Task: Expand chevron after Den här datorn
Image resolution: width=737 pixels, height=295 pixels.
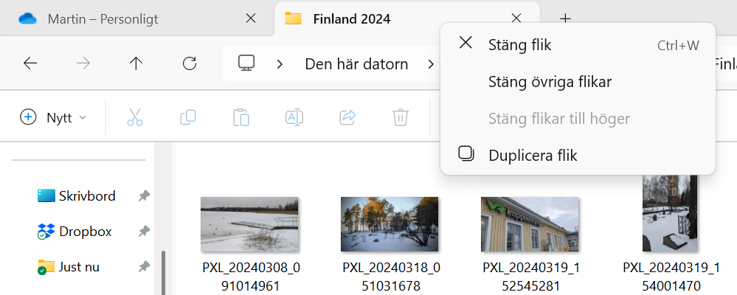Action: 431,63
